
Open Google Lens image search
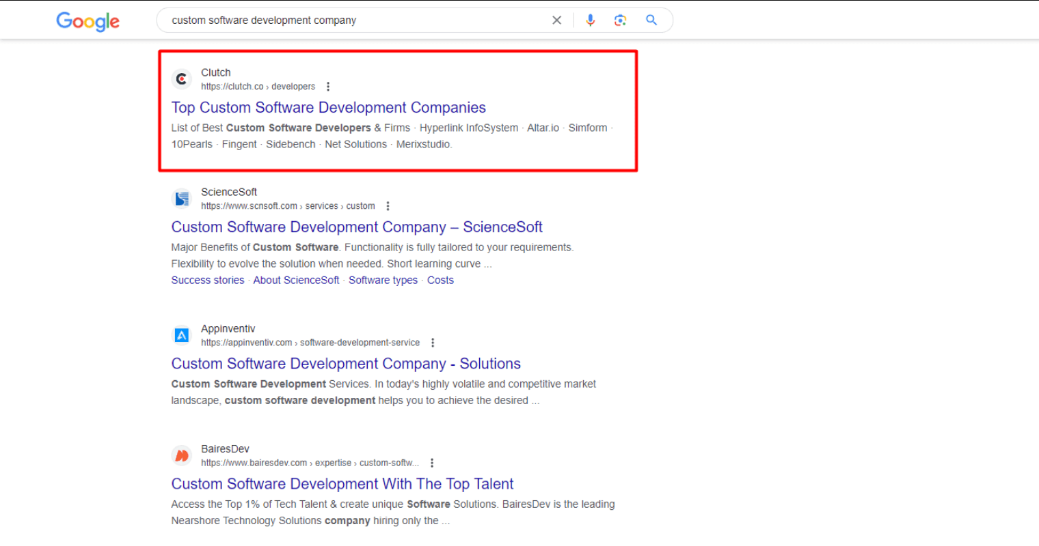point(620,20)
